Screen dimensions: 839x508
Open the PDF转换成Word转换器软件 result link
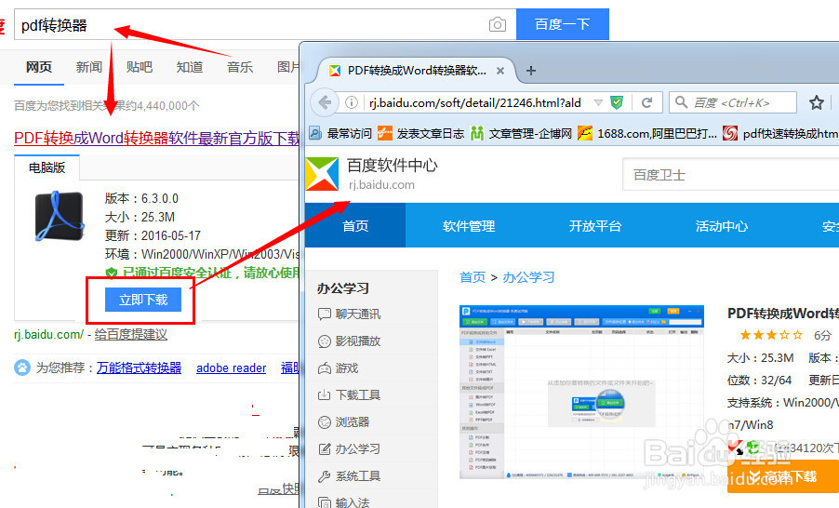pyautogui.click(x=156, y=138)
